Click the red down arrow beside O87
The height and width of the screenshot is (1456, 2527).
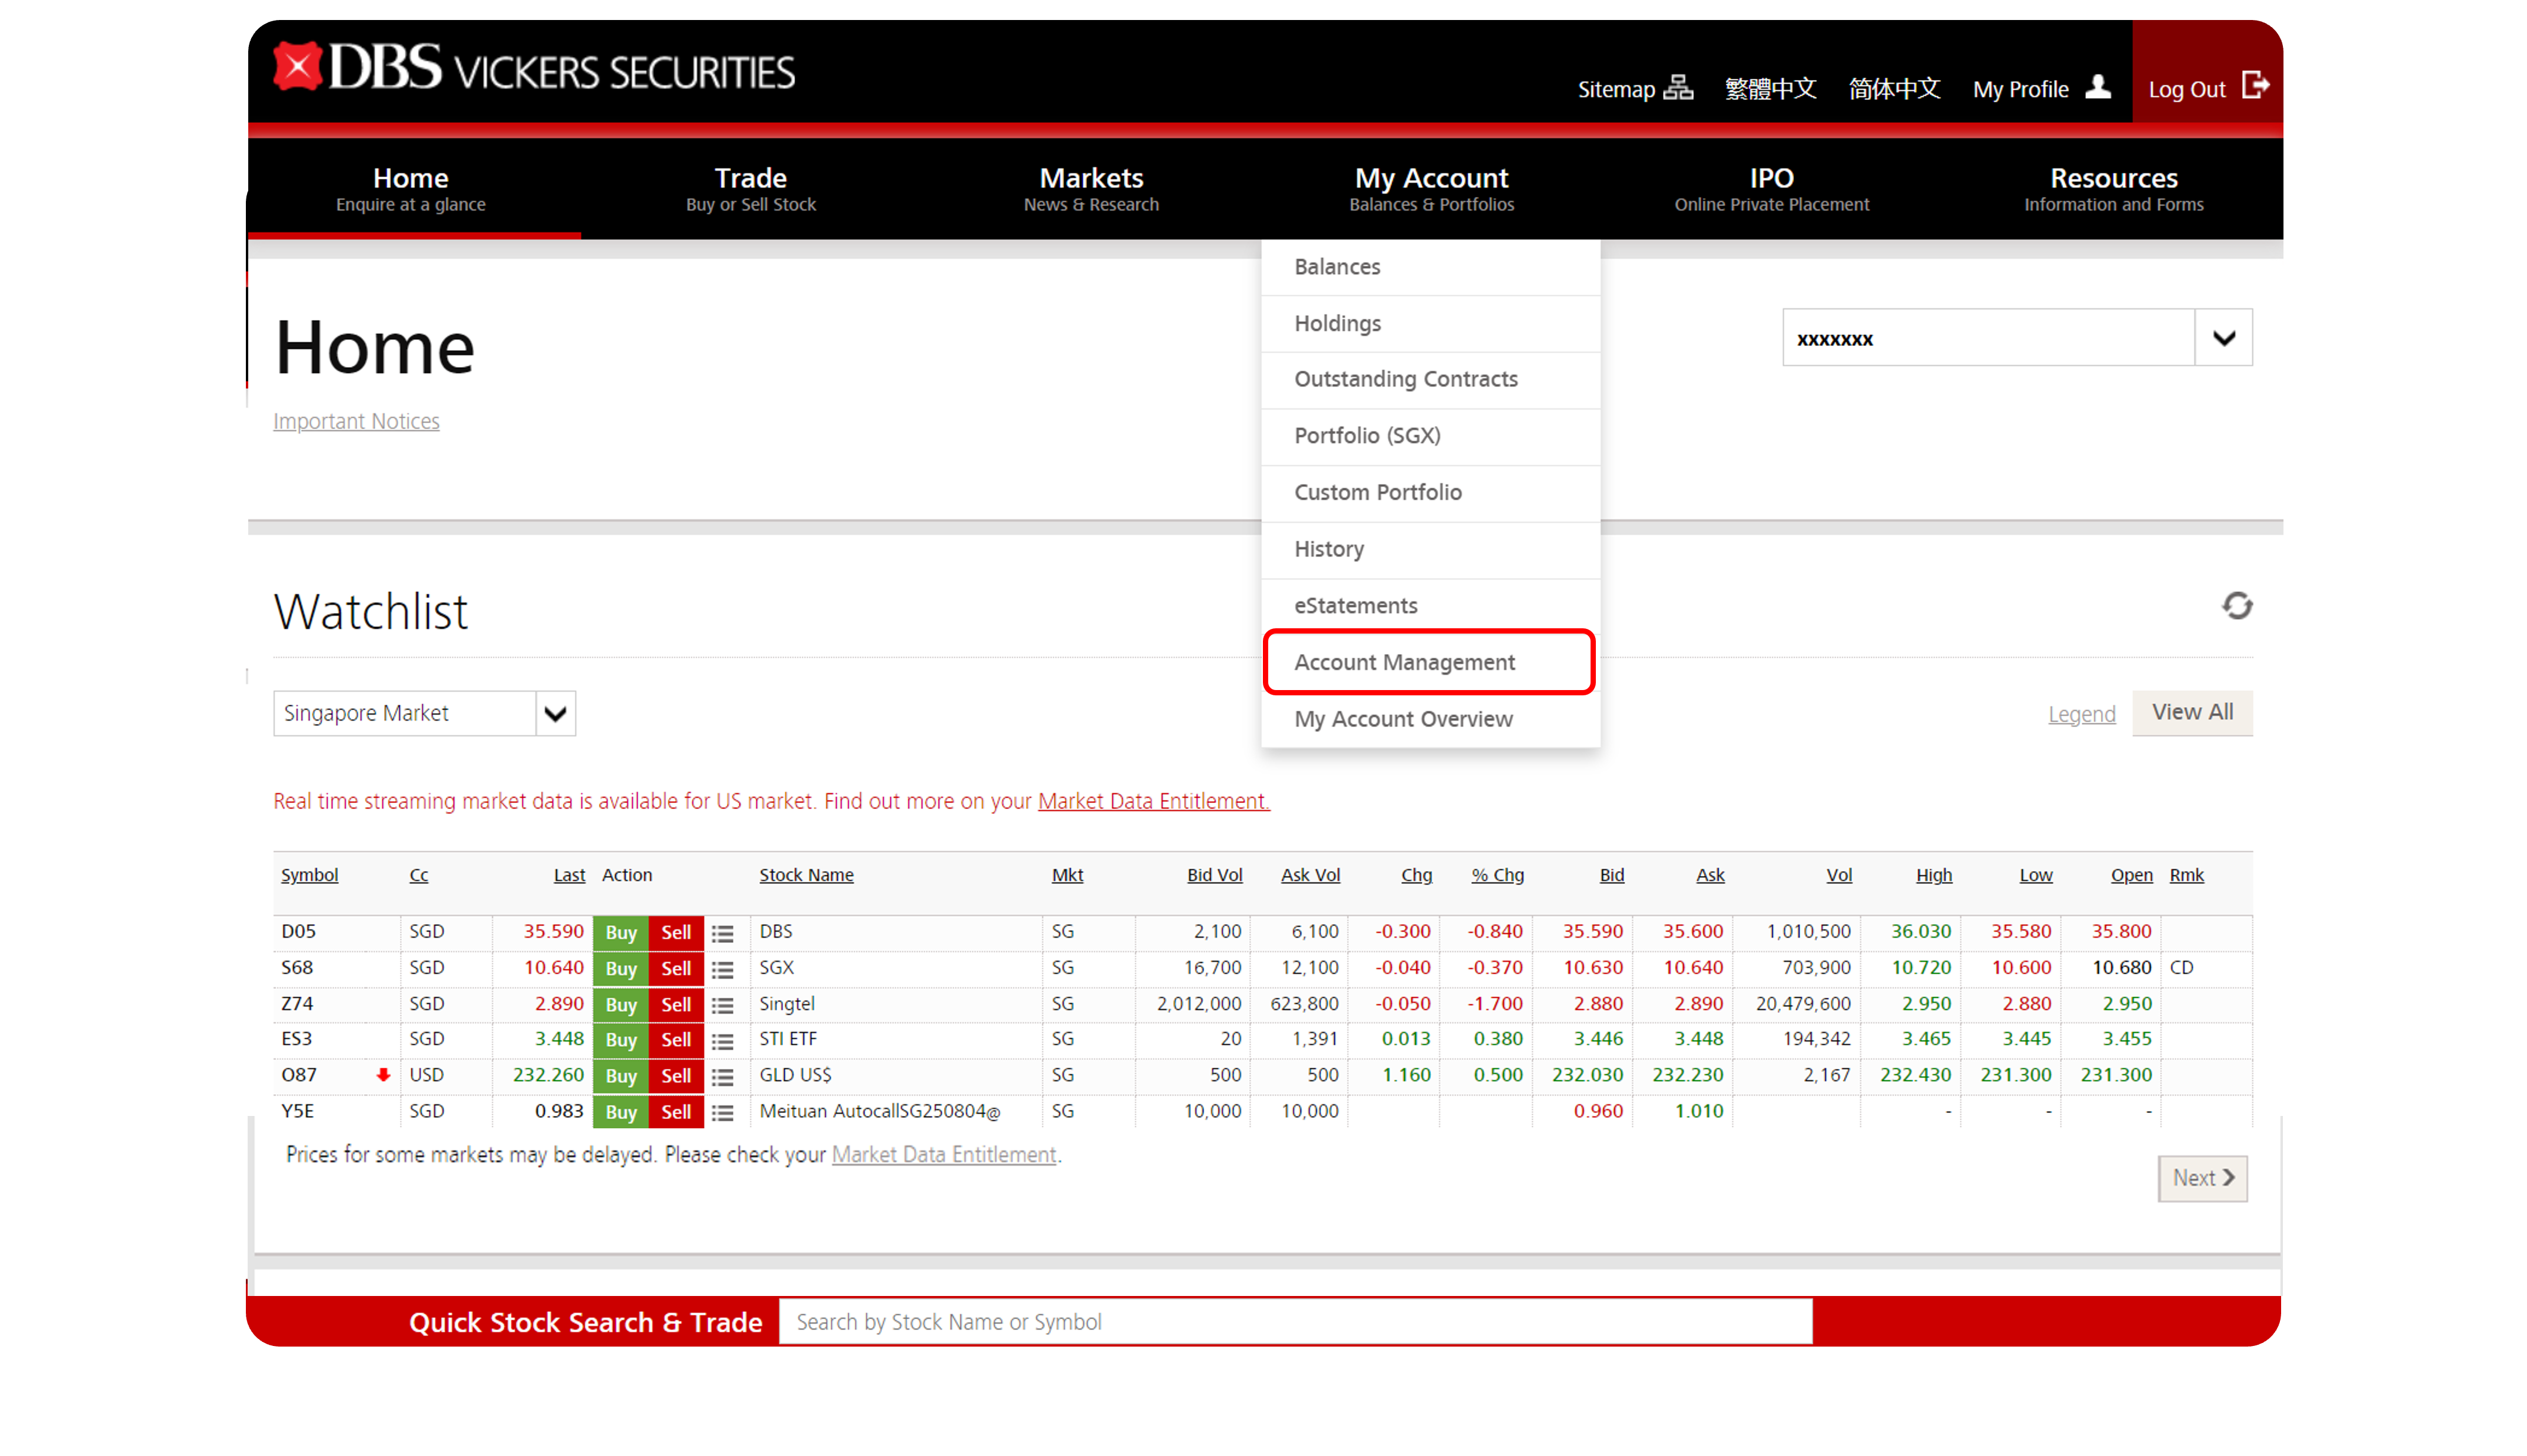[x=383, y=1075]
